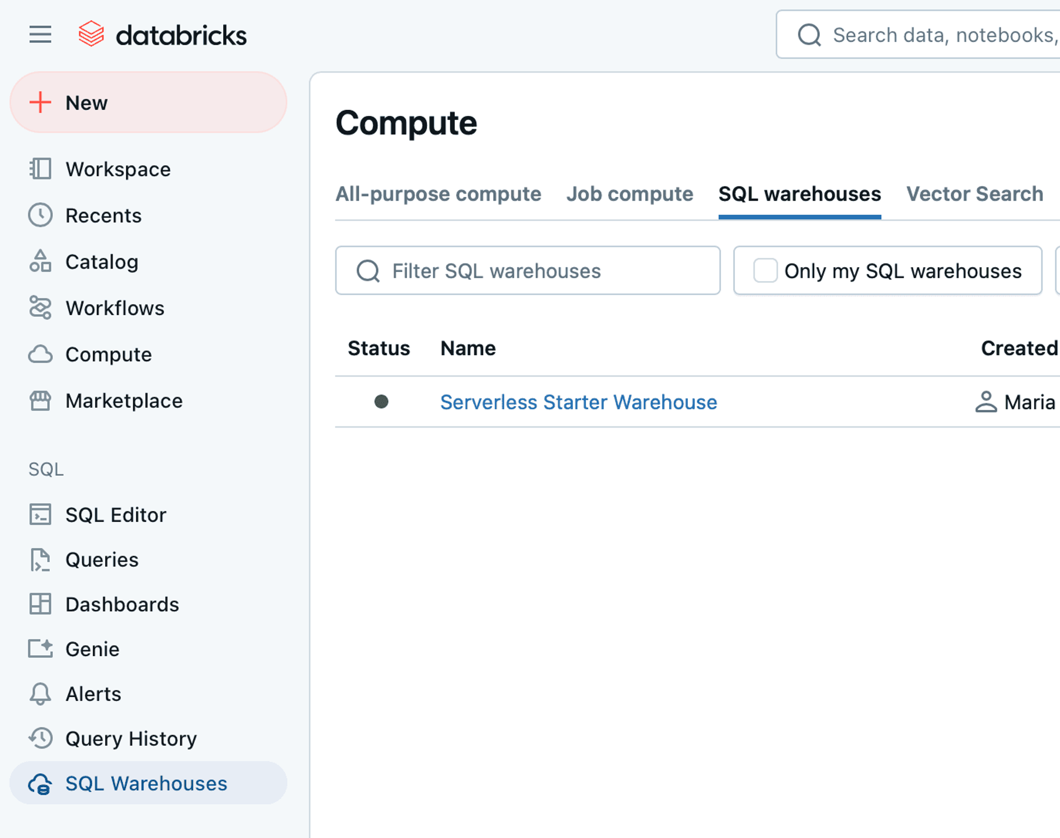Toggle the hamburger sidebar menu
Screen dimensions: 1060x838
[40, 35]
